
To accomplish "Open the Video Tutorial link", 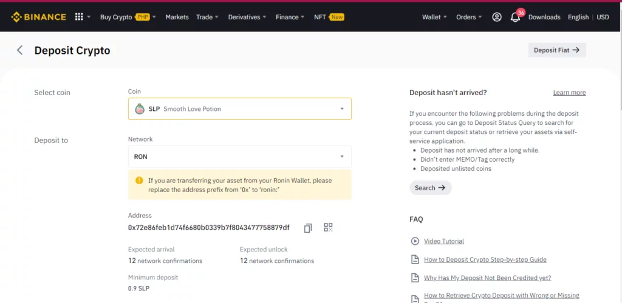I will pyautogui.click(x=443, y=241).
